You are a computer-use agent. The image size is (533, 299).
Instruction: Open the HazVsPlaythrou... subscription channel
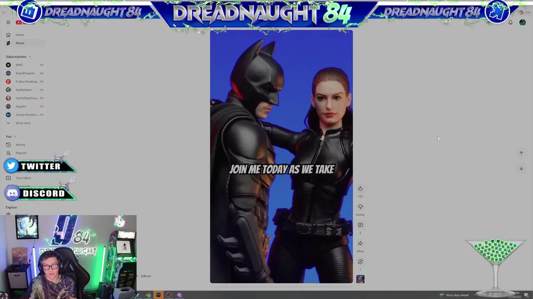pyautogui.click(x=24, y=98)
